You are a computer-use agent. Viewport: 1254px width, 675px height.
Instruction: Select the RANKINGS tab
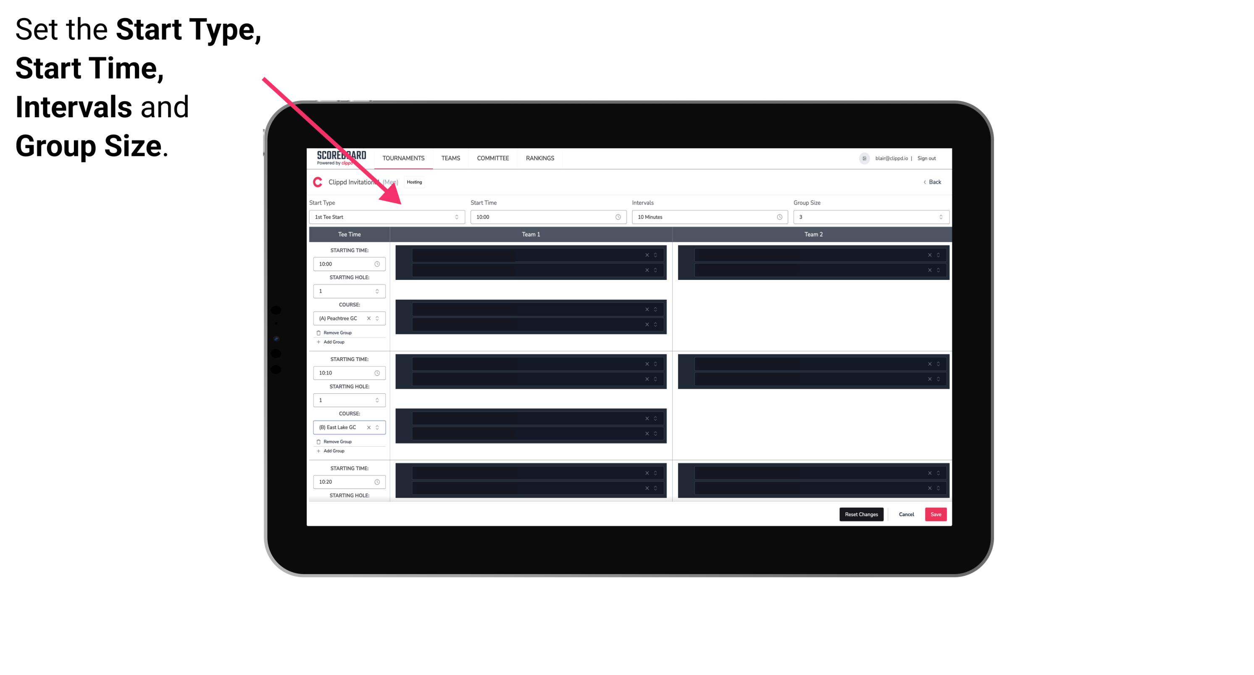pos(540,158)
